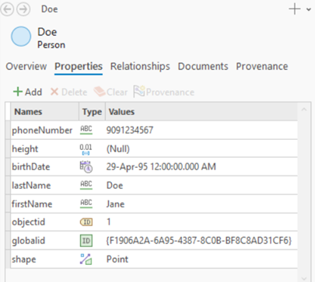
Task: Go forward with the right arrow button
Action: click(x=23, y=9)
